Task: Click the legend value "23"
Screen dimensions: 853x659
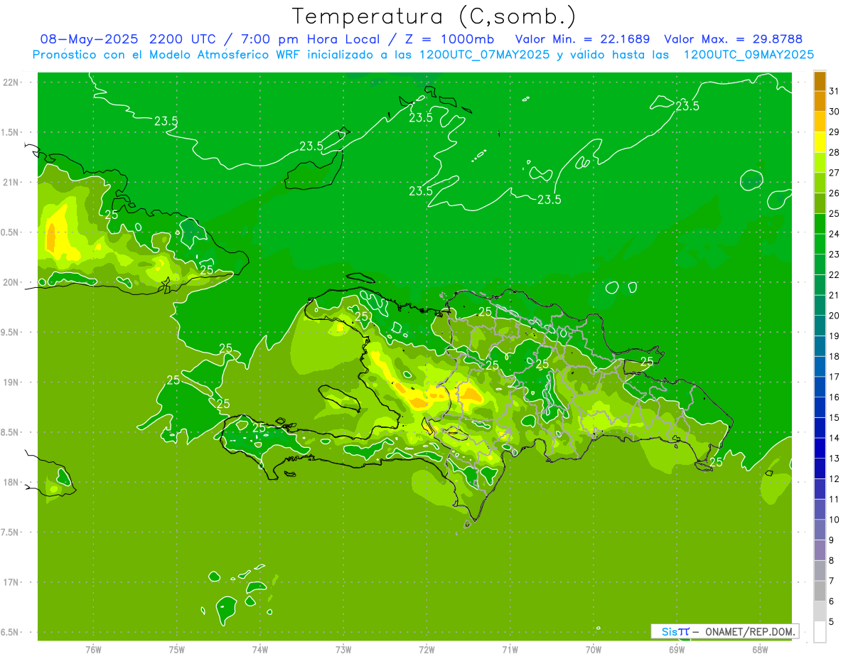Action: [835, 255]
